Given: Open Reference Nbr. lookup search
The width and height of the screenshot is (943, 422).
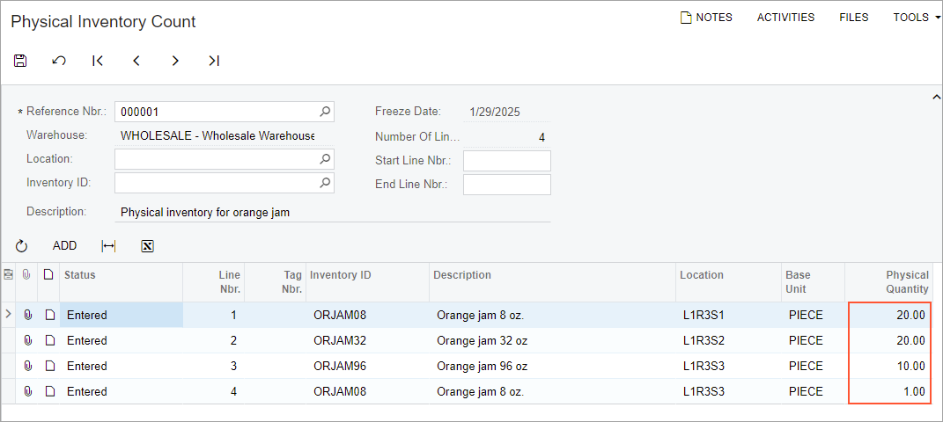Looking at the screenshot, I should pos(325,112).
